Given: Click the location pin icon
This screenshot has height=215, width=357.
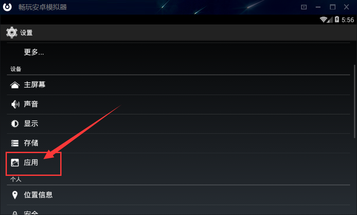Looking at the screenshot, I should tap(15, 195).
